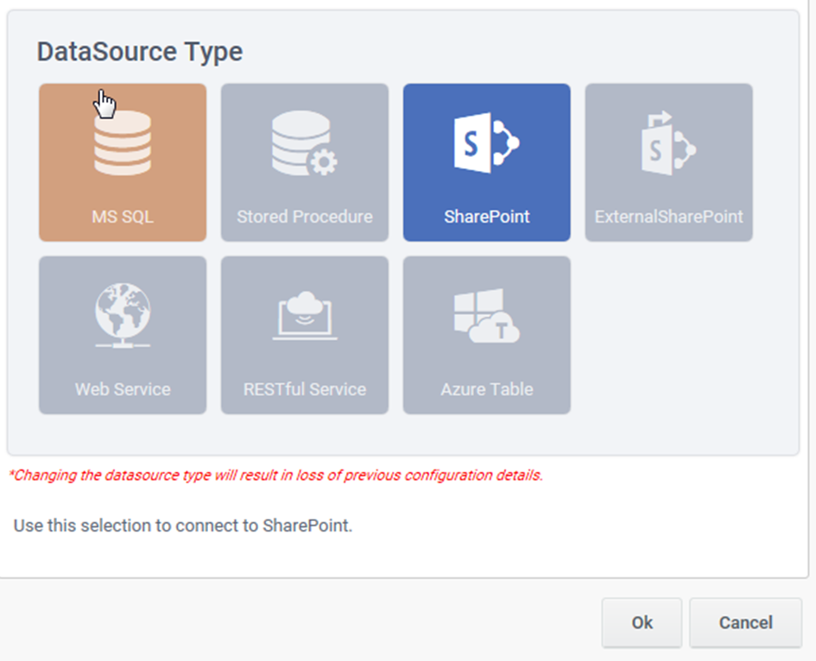Select the SharePoint logo icon
This screenshot has height=661, width=816.
pos(486,142)
